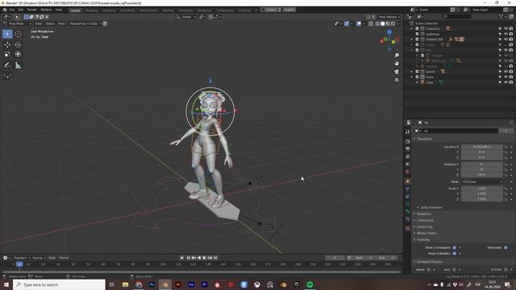The image size is (516, 290).
Task: Switch to the Animation workspace tab
Action: point(185,10)
